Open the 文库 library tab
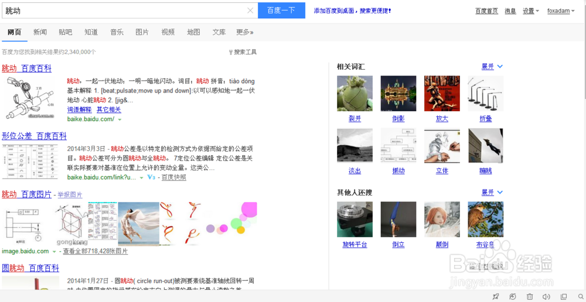 (x=219, y=32)
